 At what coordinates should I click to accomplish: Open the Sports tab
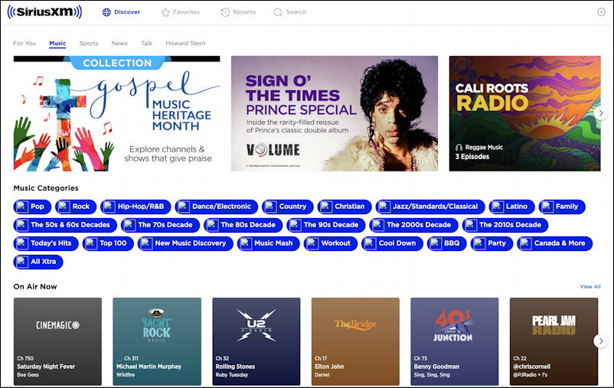click(89, 43)
